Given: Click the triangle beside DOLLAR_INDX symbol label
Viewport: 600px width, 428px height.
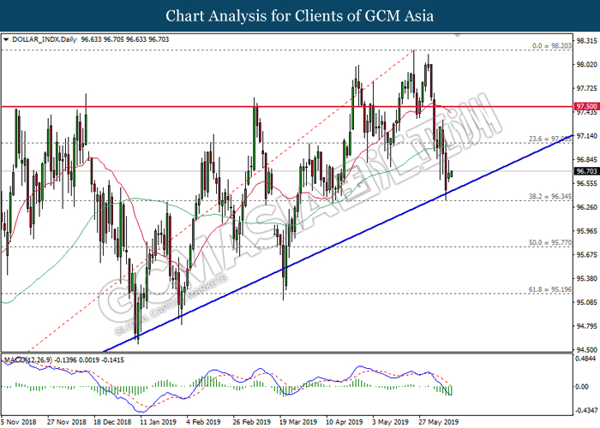Looking at the screenshot, I should point(7,39).
